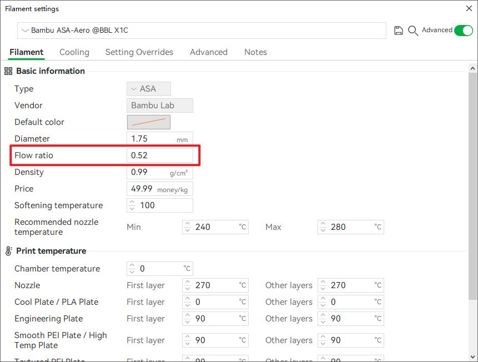This screenshot has width=478, height=362.
Task: Increase Min recommended nozzle temperature
Action: 188,224
